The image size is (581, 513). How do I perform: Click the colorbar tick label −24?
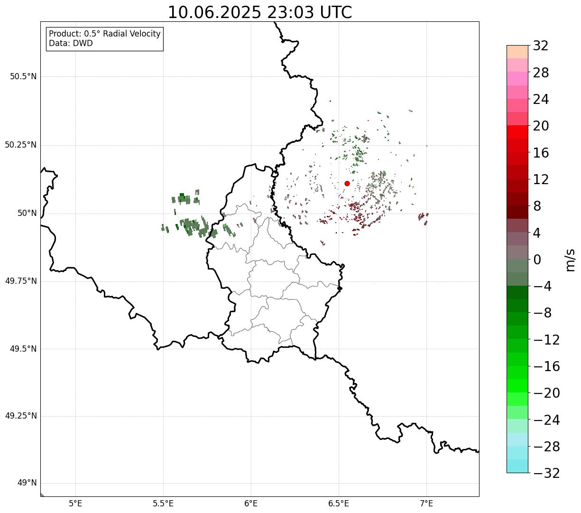[x=546, y=420]
